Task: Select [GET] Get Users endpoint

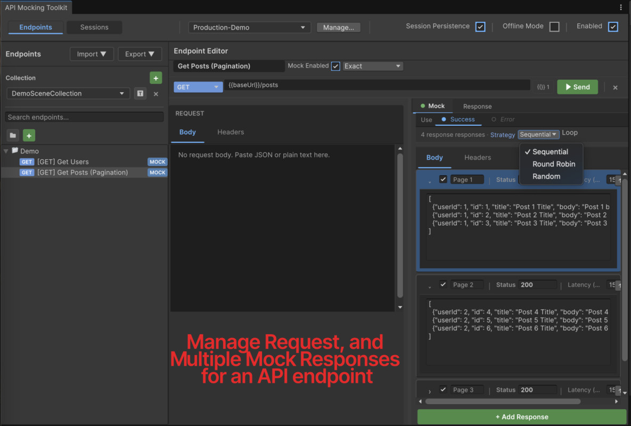Action: (x=85, y=162)
